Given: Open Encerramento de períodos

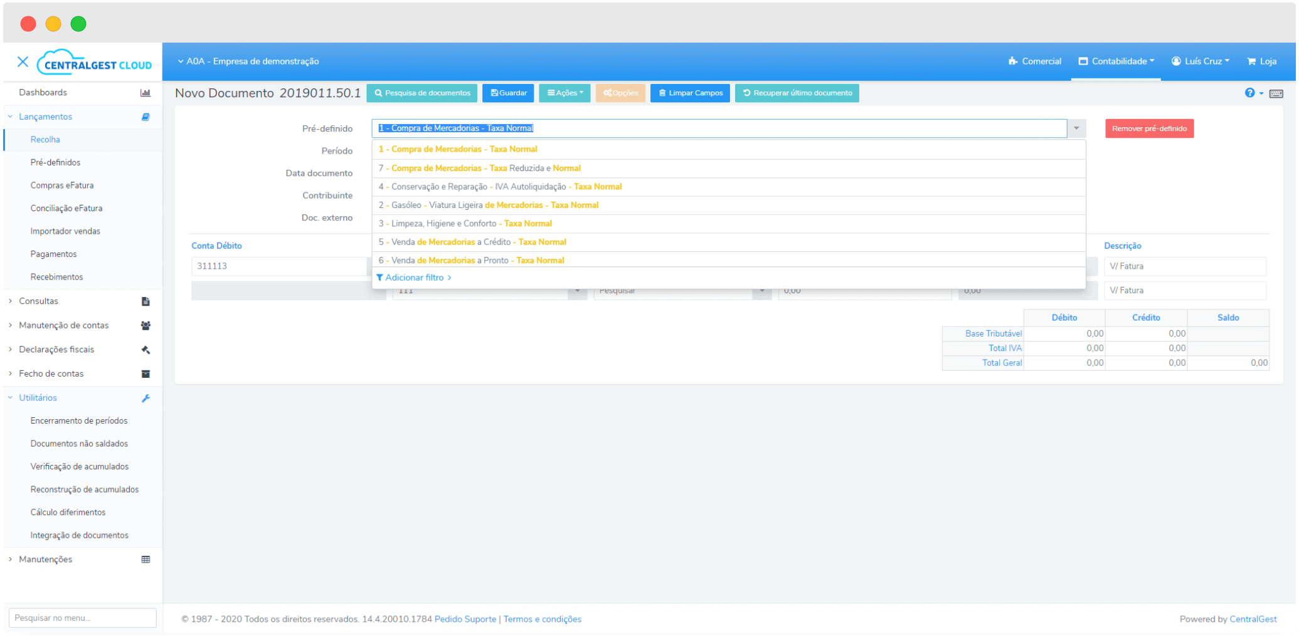Looking at the screenshot, I should click(79, 421).
